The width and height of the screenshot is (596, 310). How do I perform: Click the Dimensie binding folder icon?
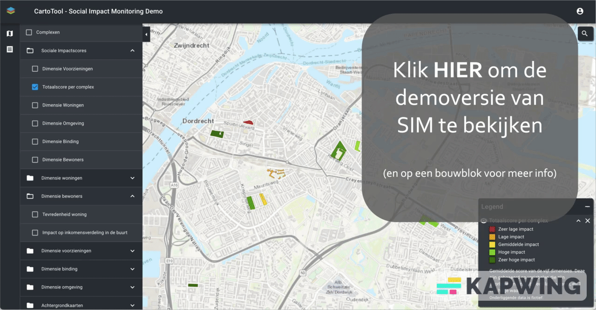point(30,269)
